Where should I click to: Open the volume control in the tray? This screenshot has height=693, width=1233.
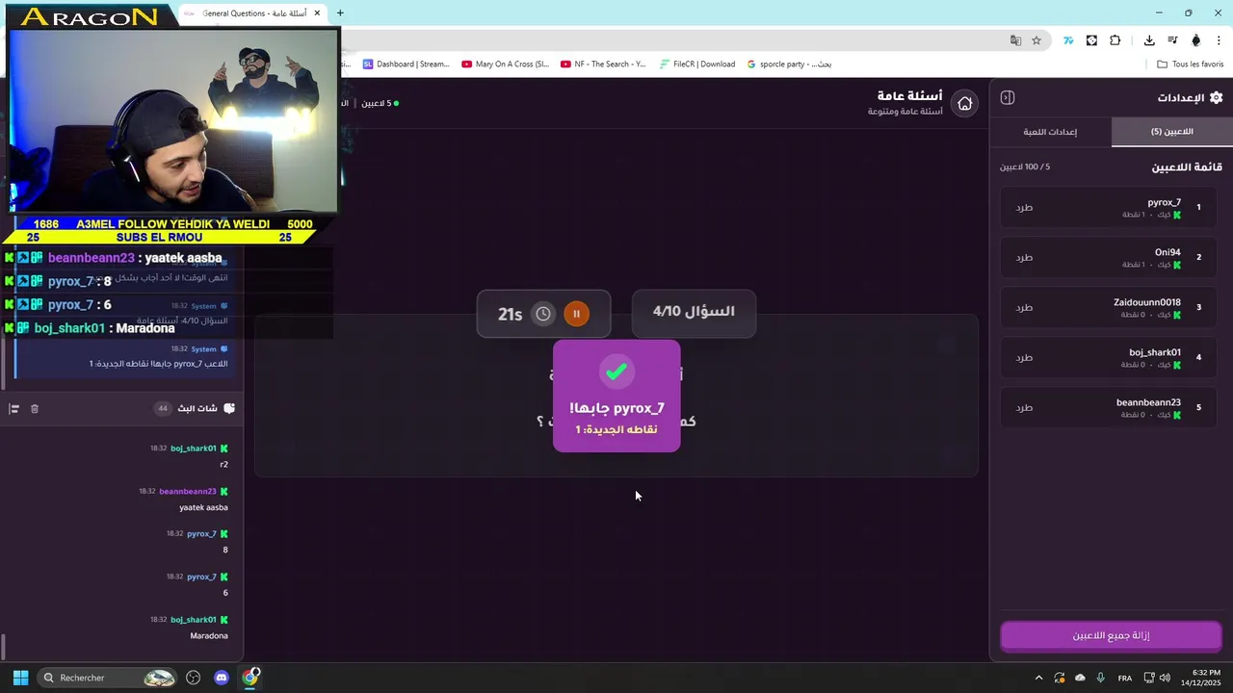point(1165,678)
